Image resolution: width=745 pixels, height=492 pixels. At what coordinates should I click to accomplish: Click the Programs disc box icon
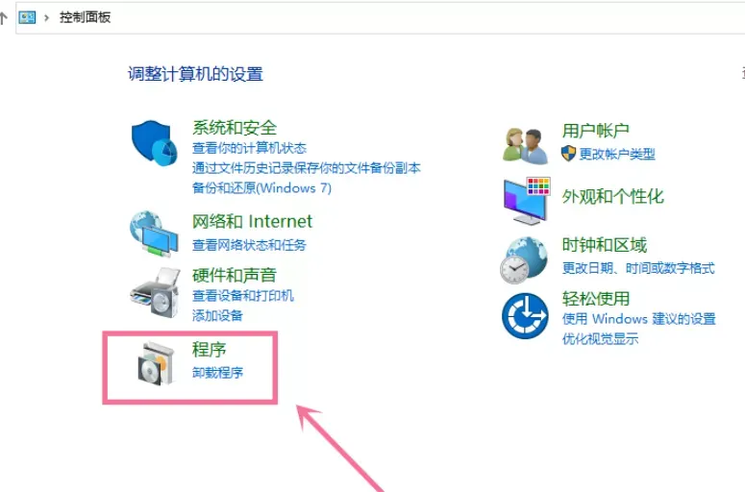(x=156, y=363)
